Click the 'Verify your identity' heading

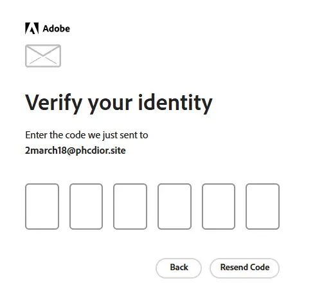[119, 104]
